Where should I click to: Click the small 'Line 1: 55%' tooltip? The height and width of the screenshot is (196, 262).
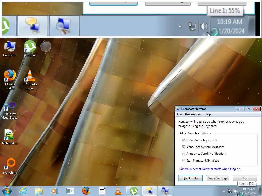pyautogui.click(x=246, y=184)
